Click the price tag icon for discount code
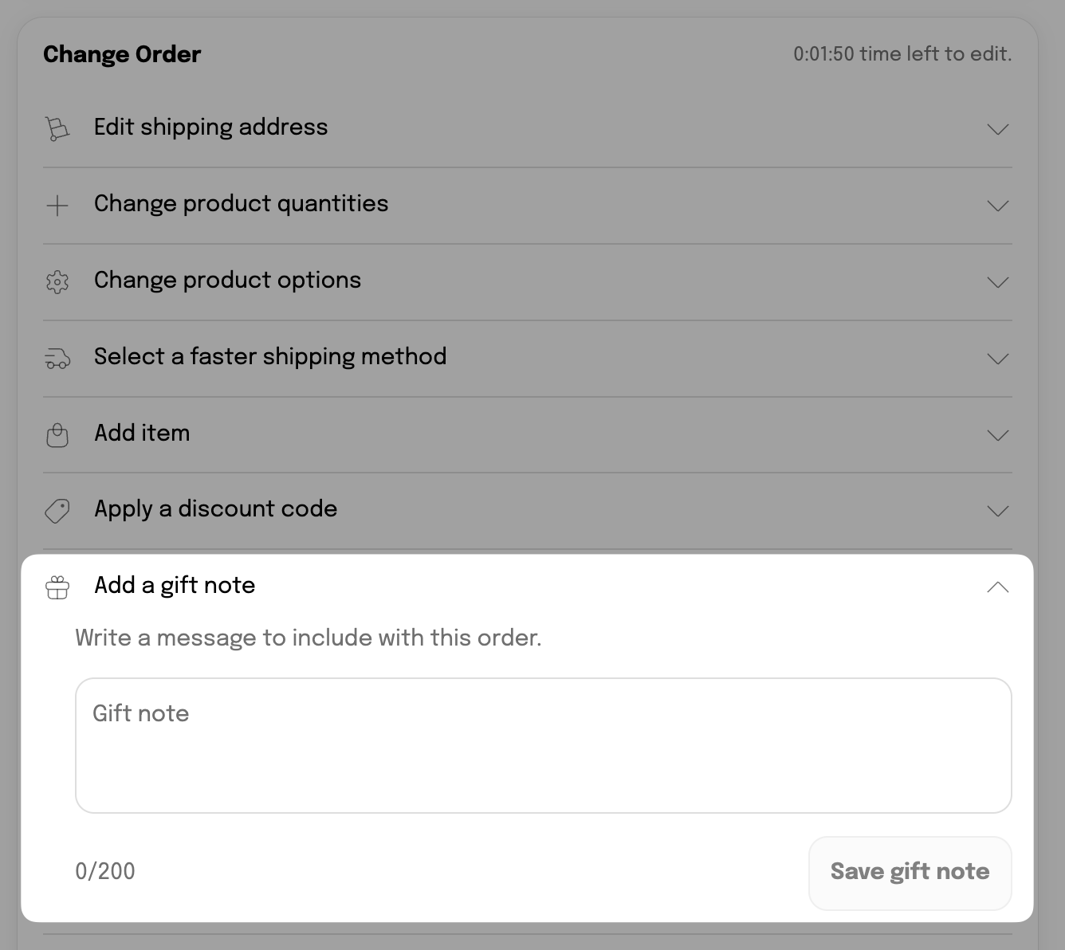Image resolution: width=1065 pixels, height=950 pixels. pyautogui.click(x=57, y=511)
